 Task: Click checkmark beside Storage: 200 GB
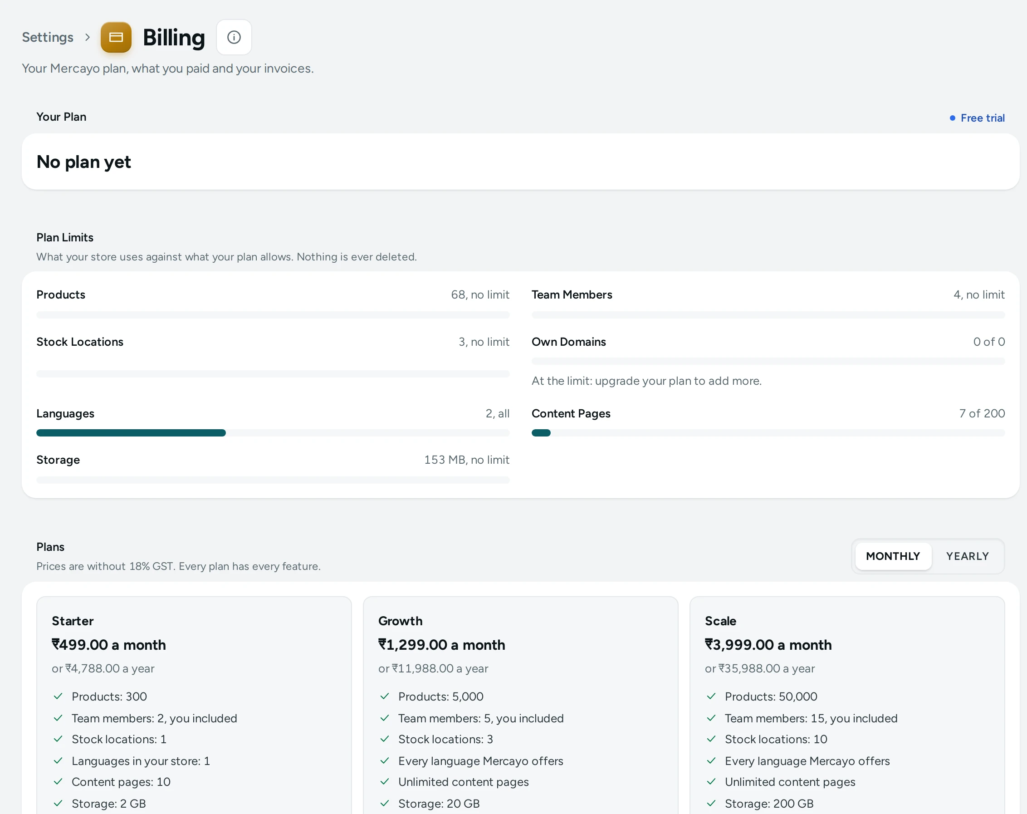711,803
